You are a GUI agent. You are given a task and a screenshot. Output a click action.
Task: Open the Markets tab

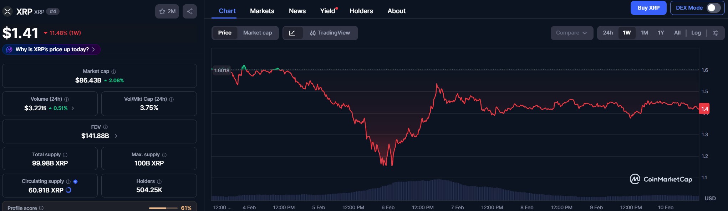pos(262,11)
